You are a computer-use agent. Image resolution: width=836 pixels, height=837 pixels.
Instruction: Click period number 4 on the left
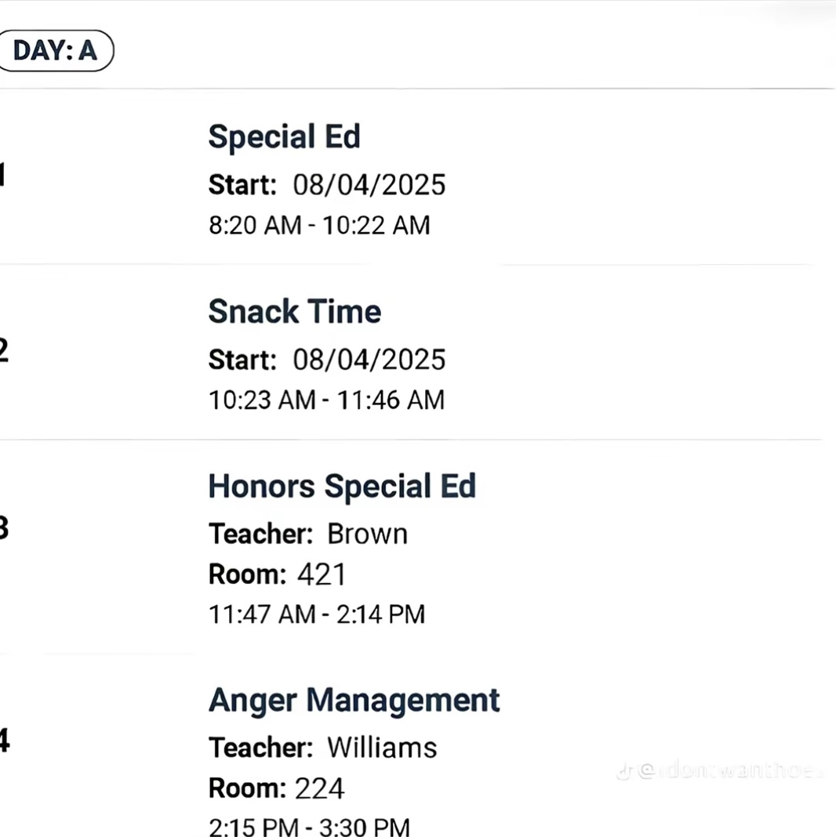(4, 741)
